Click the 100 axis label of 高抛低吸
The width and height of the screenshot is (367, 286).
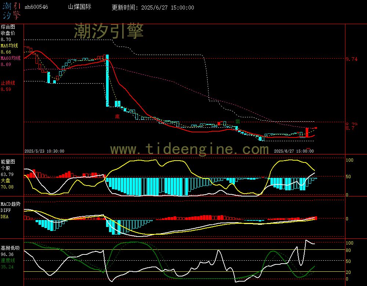tap(350, 243)
